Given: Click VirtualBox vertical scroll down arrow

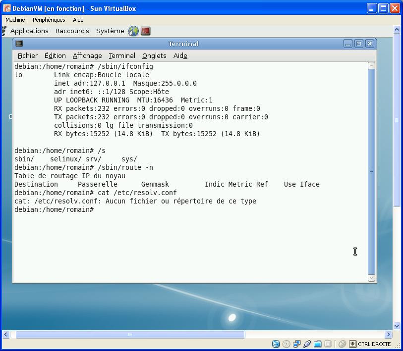Looking at the screenshot, I should (x=397, y=326).
